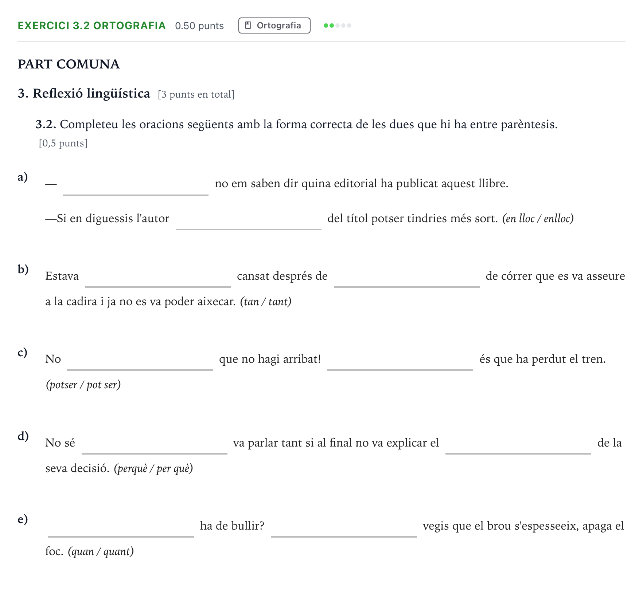
Task: Select blank after "cansat després de"
Action: click(x=407, y=276)
